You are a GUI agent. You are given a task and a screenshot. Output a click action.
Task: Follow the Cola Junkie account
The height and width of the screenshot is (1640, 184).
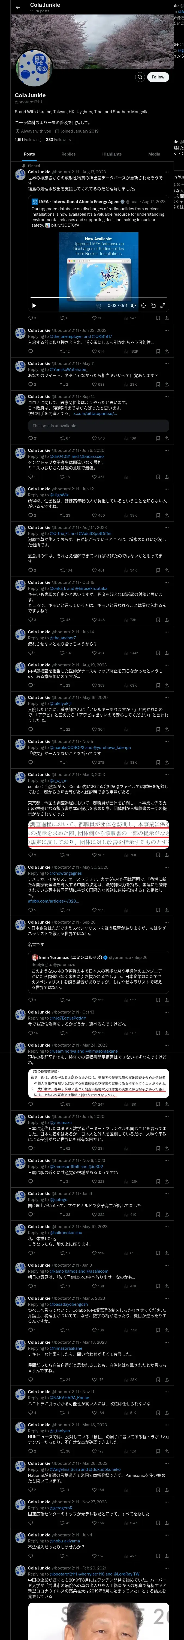158,77
